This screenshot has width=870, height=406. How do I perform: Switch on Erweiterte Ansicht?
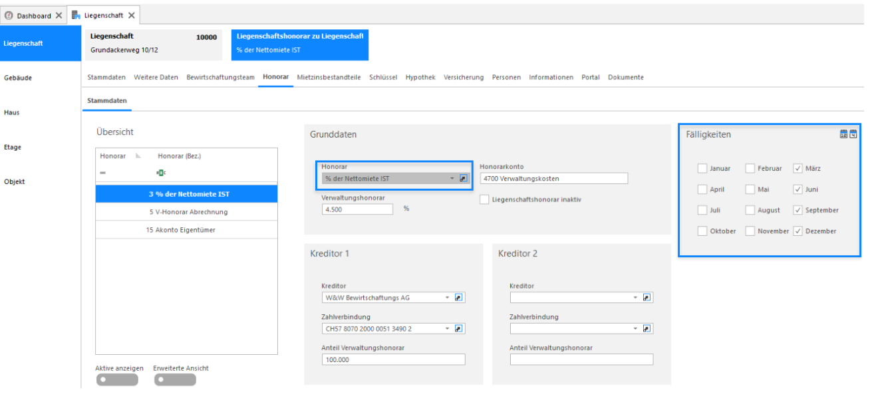point(175,379)
